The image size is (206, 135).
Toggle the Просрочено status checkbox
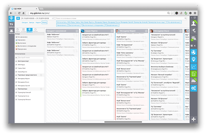point(16,49)
